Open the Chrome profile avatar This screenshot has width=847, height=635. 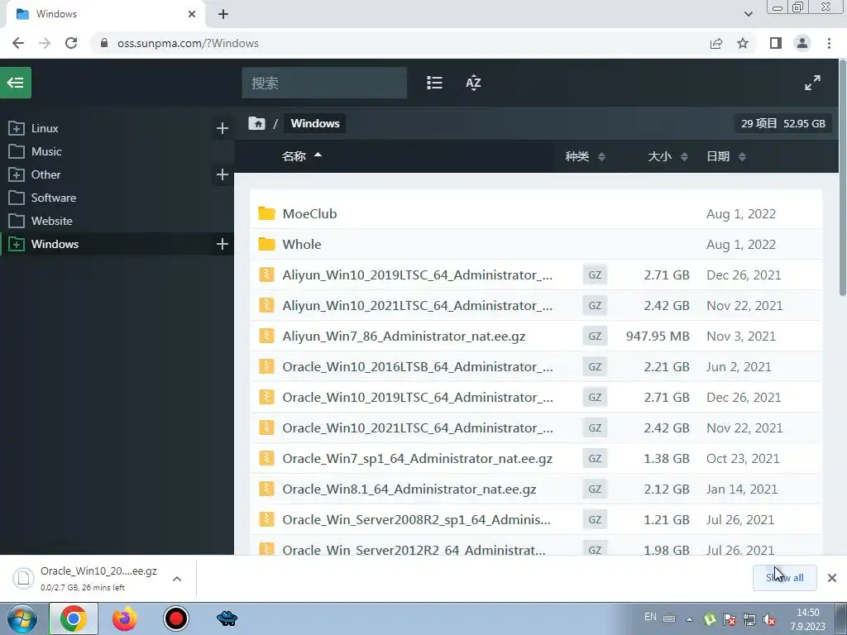click(802, 43)
